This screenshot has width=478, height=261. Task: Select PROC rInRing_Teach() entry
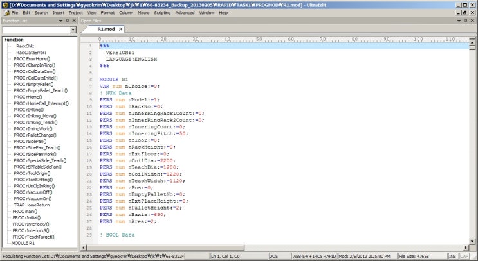click(35, 122)
